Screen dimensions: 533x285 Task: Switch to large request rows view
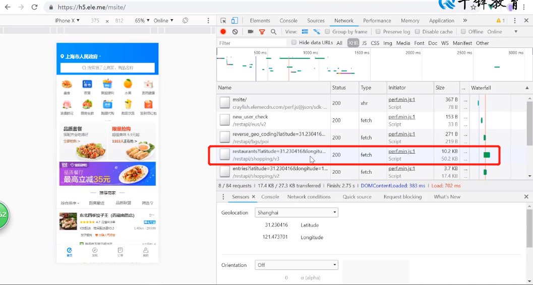click(305, 32)
